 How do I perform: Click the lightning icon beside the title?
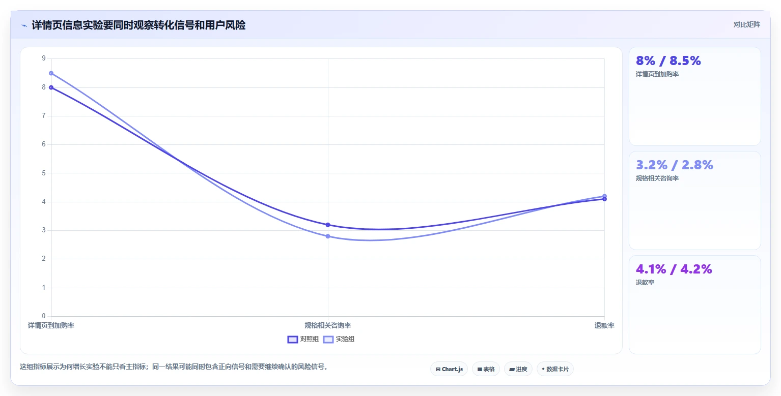(24, 25)
